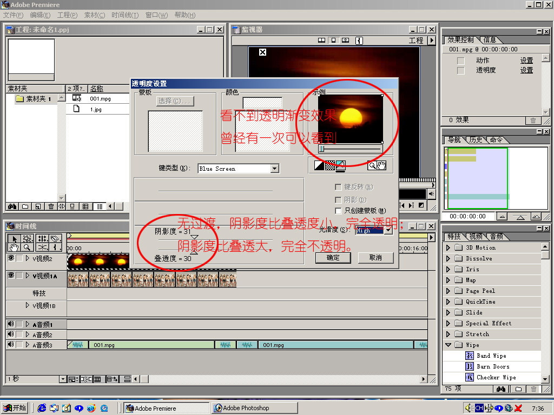Screen dimensions: 554x415
Task: Choose the Cross Fade tool in the timeline
Action: pos(43,247)
